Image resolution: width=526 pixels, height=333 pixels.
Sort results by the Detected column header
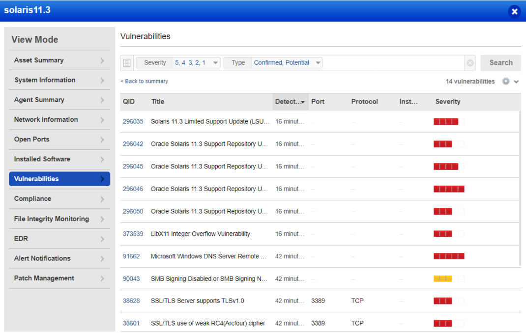[289, 102]
